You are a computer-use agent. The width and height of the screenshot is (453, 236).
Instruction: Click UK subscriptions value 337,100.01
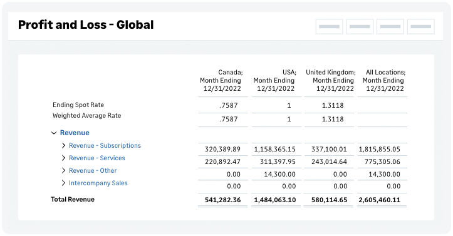[x=329, y=149]
